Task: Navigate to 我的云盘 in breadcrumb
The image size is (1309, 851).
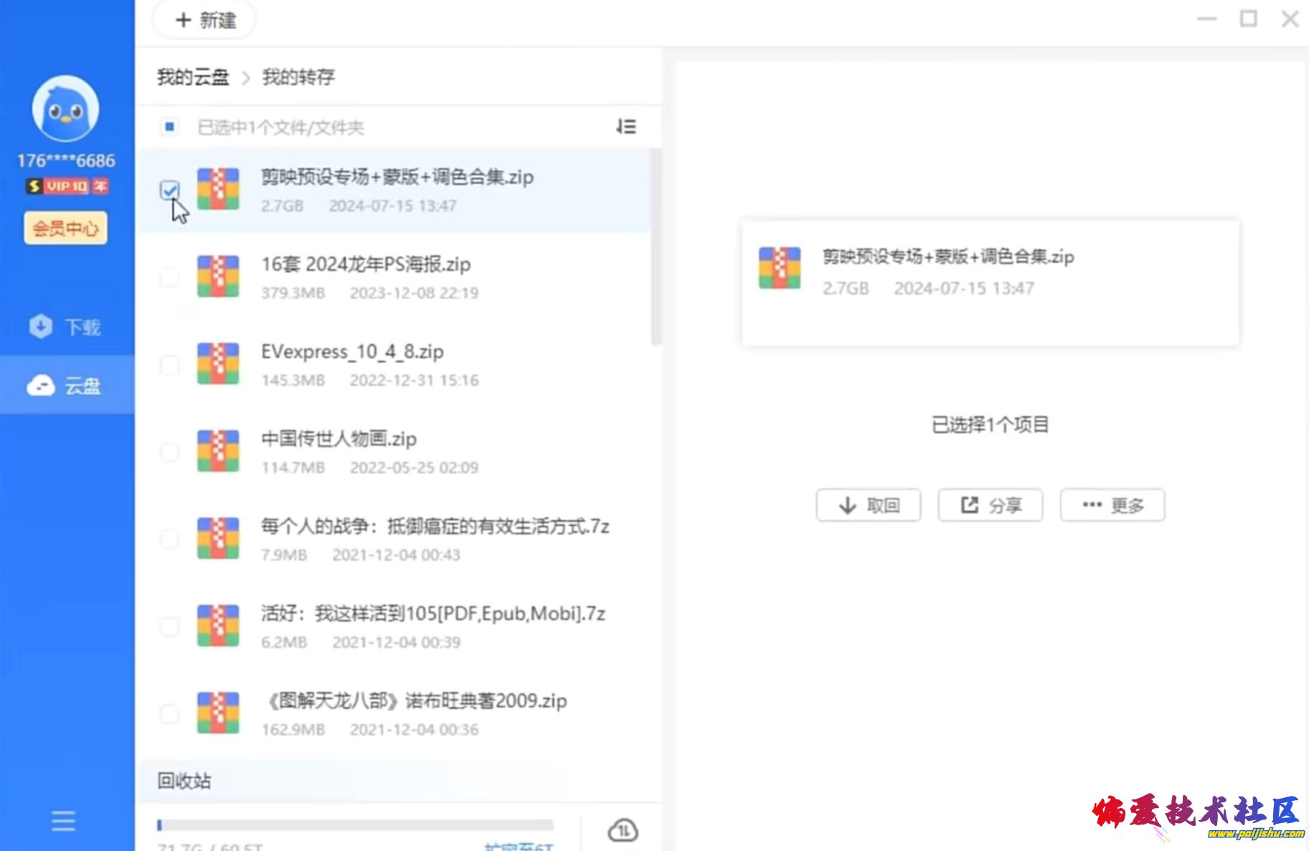Action: (193, 77)
